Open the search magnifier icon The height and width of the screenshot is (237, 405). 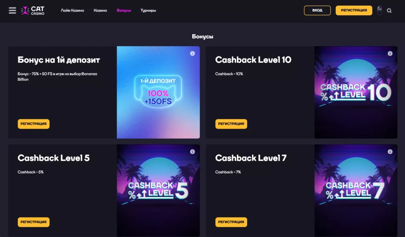(x=389, y=11)
